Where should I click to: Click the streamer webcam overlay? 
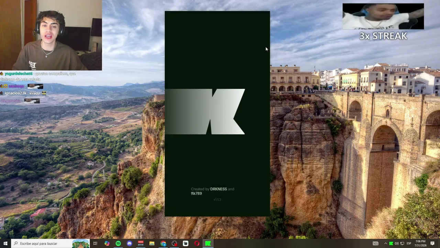[51, 35]
